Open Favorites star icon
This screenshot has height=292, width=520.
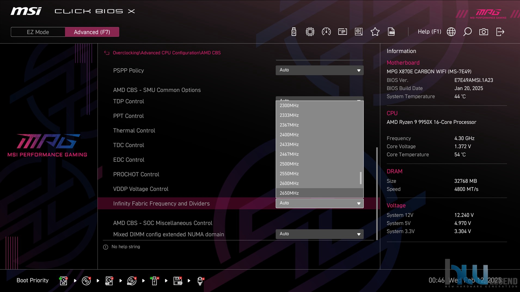pyautogui.click(x=375, y=32)
